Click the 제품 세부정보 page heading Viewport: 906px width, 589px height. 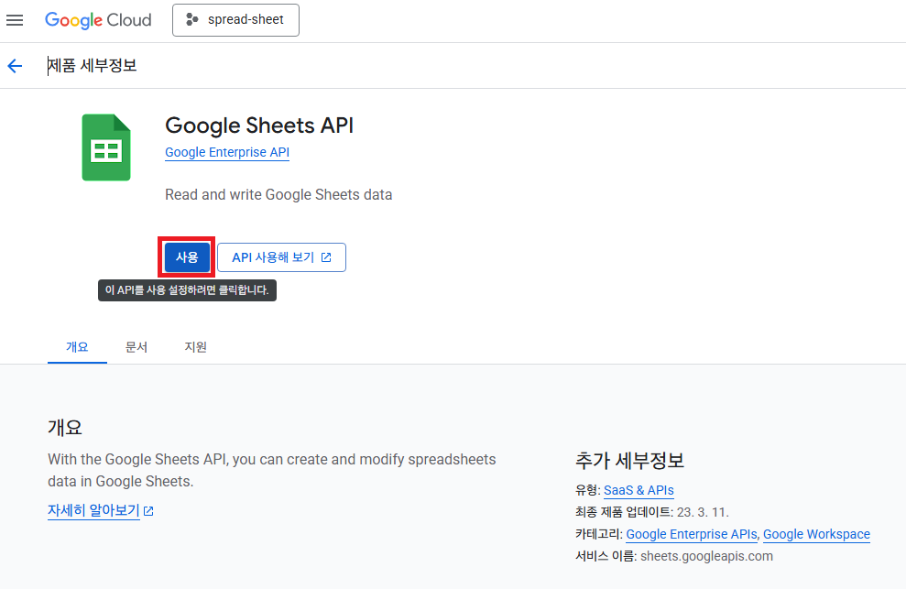pos(92,65)
